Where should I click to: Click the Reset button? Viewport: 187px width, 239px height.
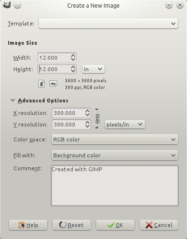(71, 225)
